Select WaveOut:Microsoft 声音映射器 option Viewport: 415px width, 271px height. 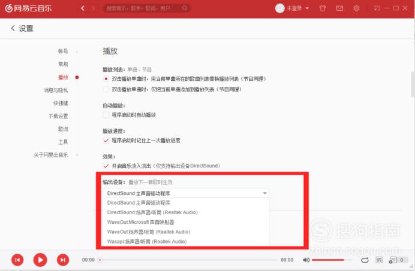click(186, 222)
